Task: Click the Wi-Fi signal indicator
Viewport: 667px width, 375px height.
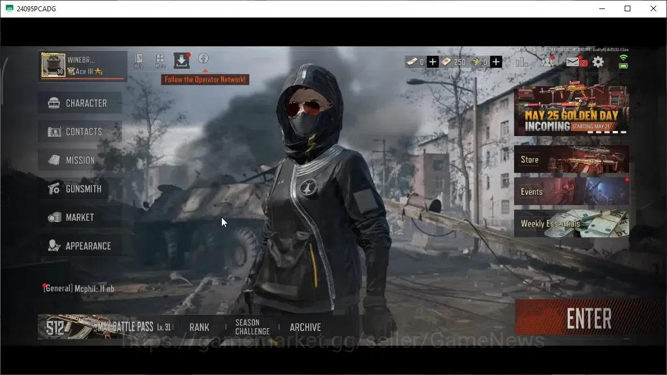Action: pyautogui.click(x=623, y=58)
